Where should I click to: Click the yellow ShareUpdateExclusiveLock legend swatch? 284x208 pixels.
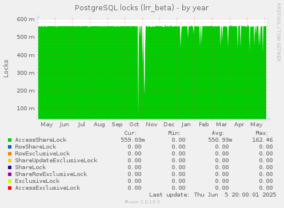click(x=10, y=161)
